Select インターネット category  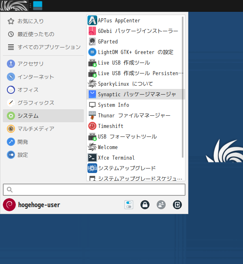click(43, 77)
